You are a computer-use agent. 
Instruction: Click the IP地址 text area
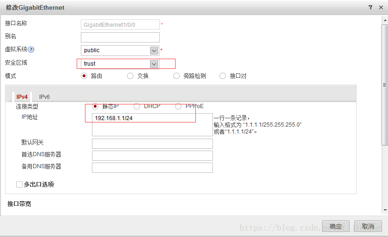(x=152, y=125)
